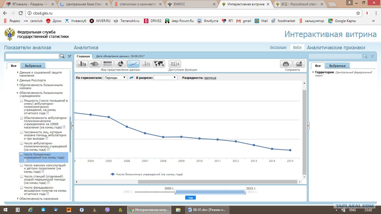Viewport: 381px width, 214px height.
Task: Open available functions formula icon
Action: 175,64
